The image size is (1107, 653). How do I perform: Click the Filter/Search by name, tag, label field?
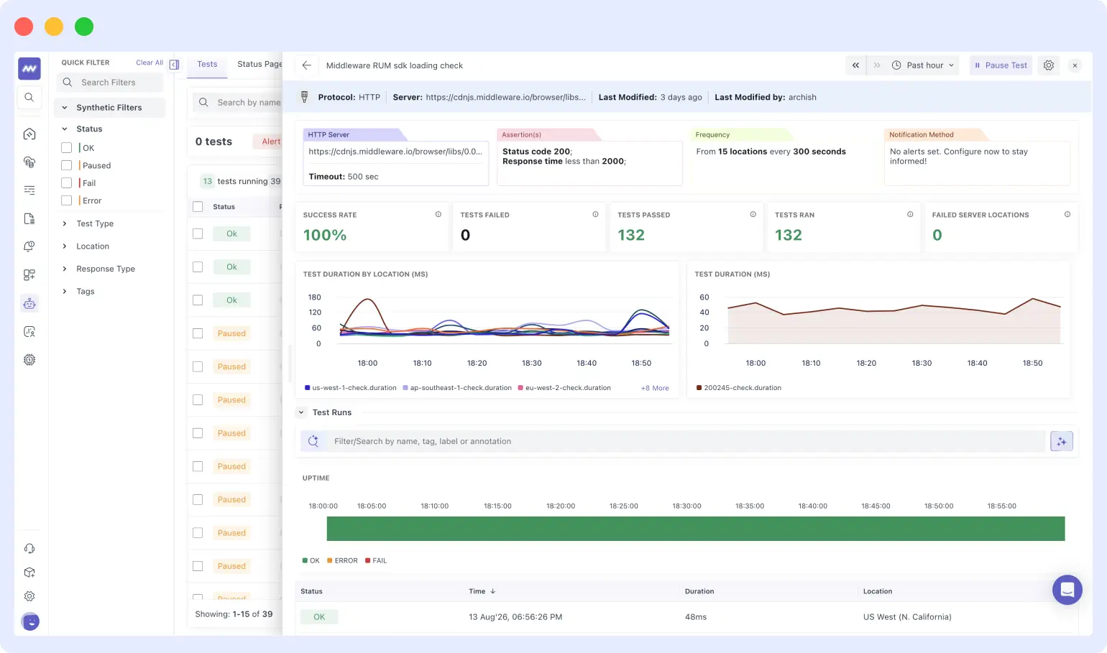coord(673,442)
